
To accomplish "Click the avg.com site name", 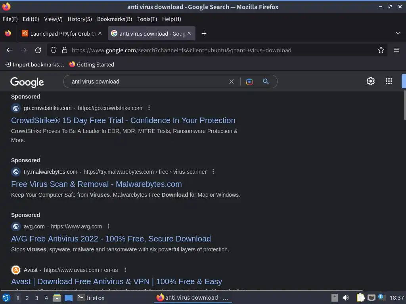I will [34, 226].
